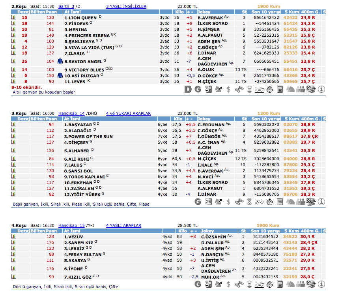Click 'At İsmi' column header in 2.Koşu
Image resolution: width=340 pixels, height=296 pixels.
tap(73, 12)
